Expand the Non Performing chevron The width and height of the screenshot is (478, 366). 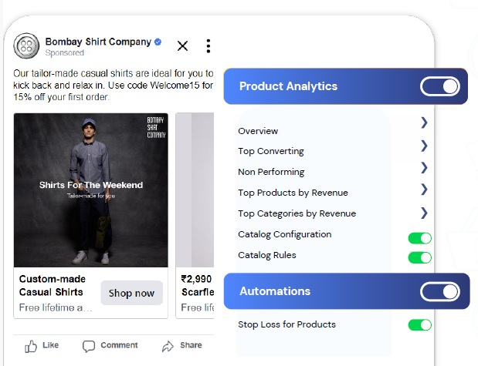[424, 167]
